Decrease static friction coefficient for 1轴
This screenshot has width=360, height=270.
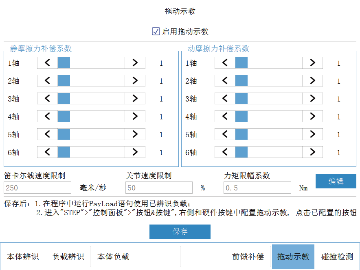[47, 63]
